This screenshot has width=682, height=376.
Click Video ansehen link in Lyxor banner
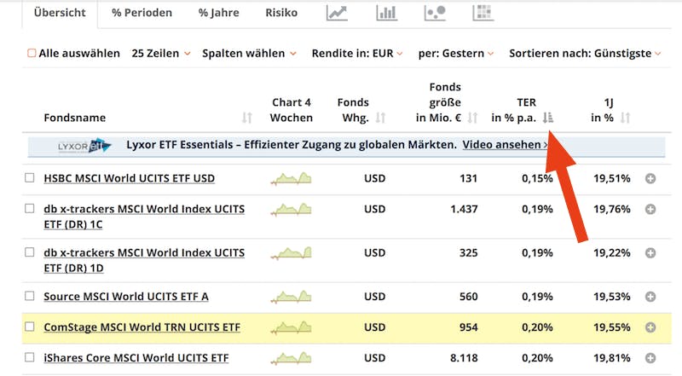click(505, 144)
